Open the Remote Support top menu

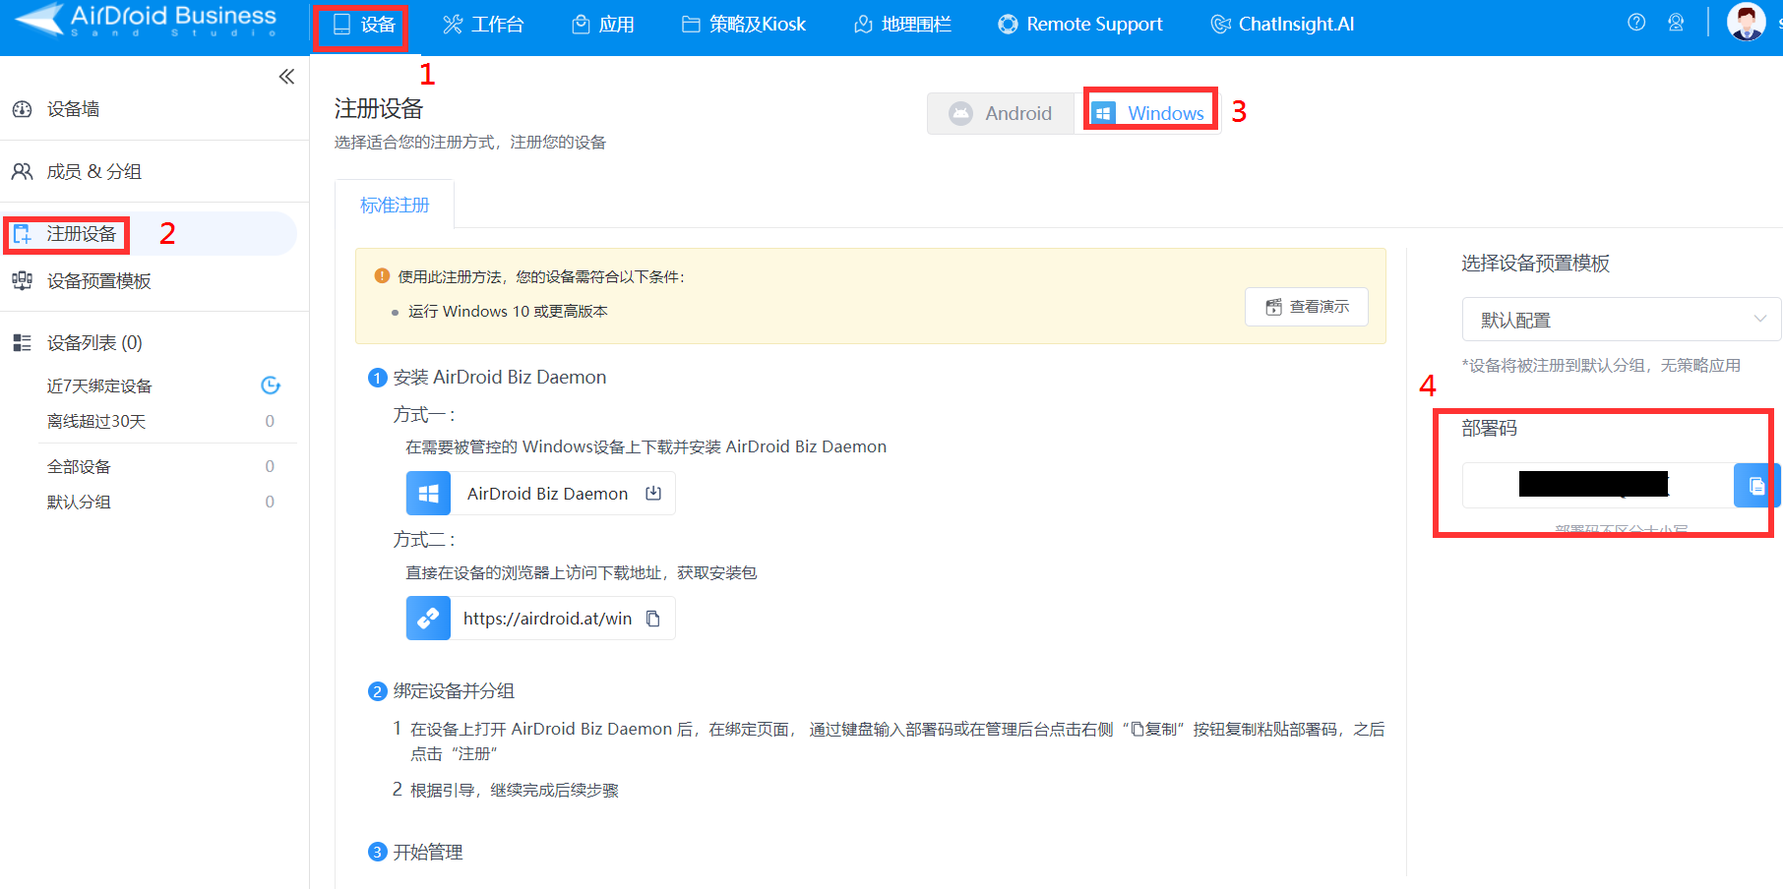point(1080,25)
